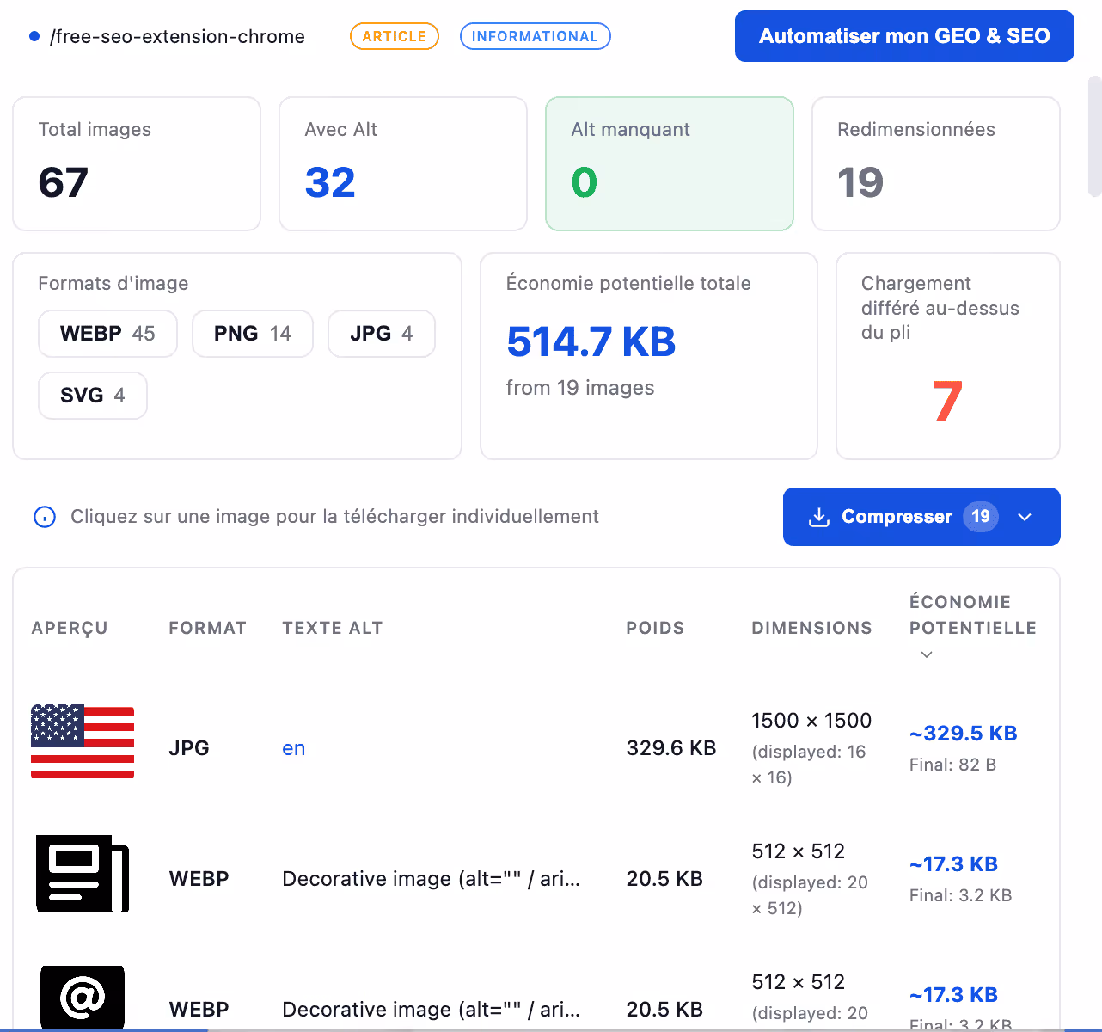Open the US flag image thumbnail
The height and width of the screenshot is (1032, 1102).
pos(83,741)
